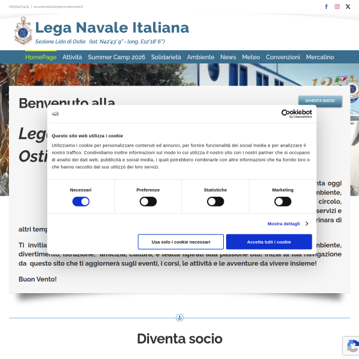Click the Buon Vento! text
Viewport: 359px width, 359px height.
(x=38, y=279)
